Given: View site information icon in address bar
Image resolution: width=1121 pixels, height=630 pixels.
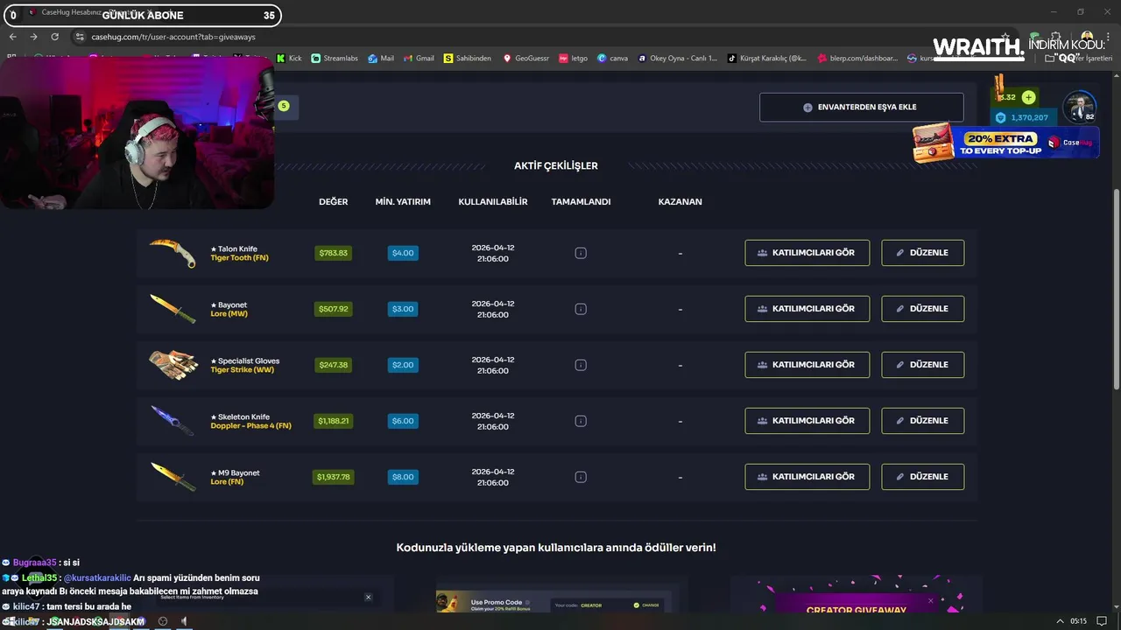Looking at the screenshot, I should 80,37.
